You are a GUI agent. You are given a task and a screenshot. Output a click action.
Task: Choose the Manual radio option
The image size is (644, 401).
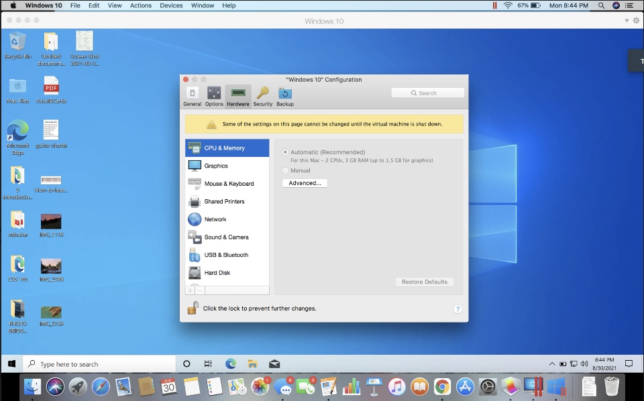pyautogui.click(x=285, y=170)
